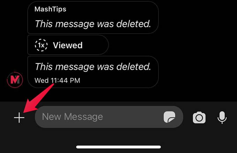Select the MashTips sender name
Image resolution: width=237 pixels, height=153 pixels.
pyautogui.click(x=50, y=9)
